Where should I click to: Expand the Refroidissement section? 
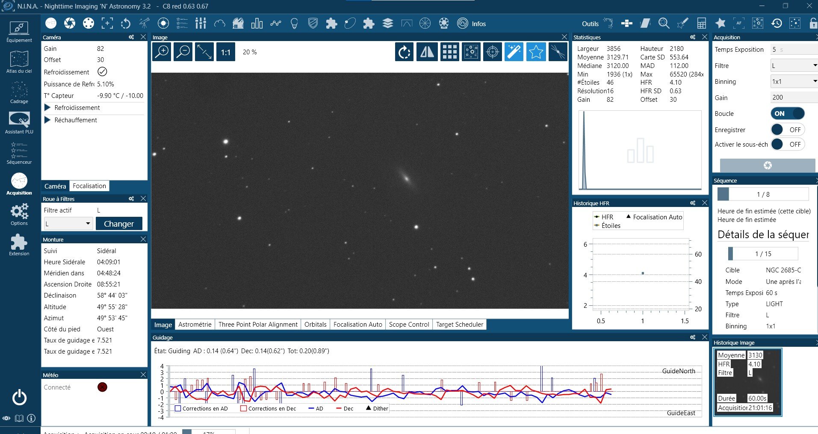48,108
